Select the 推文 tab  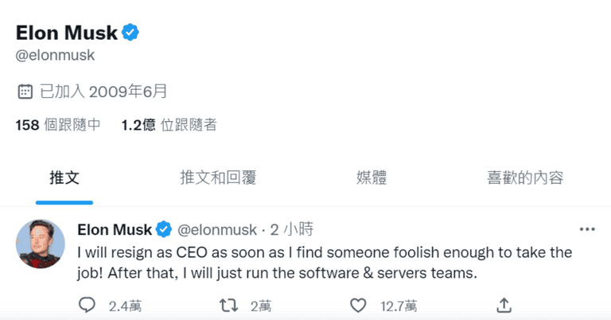[x=64, y=178]
